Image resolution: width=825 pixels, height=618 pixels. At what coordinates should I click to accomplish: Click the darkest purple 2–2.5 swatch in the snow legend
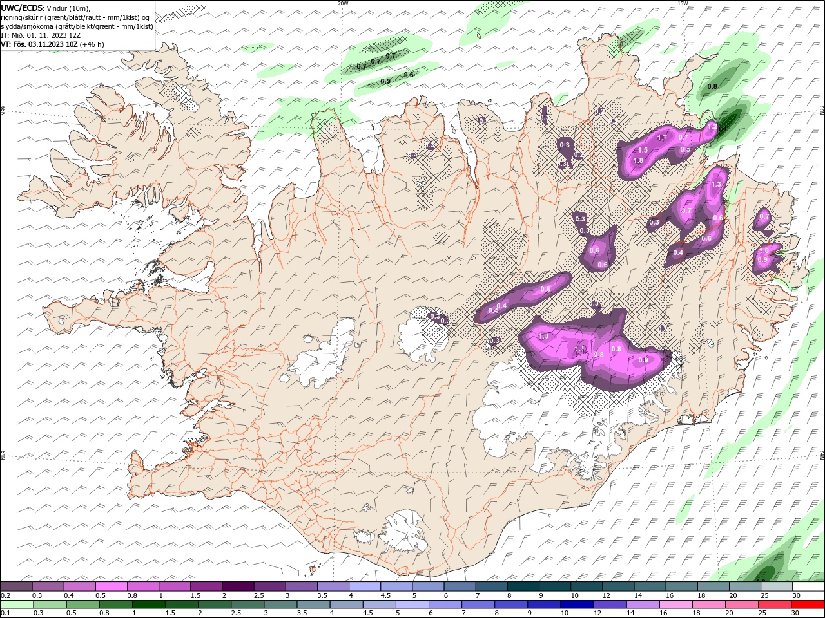pos(238,586)
